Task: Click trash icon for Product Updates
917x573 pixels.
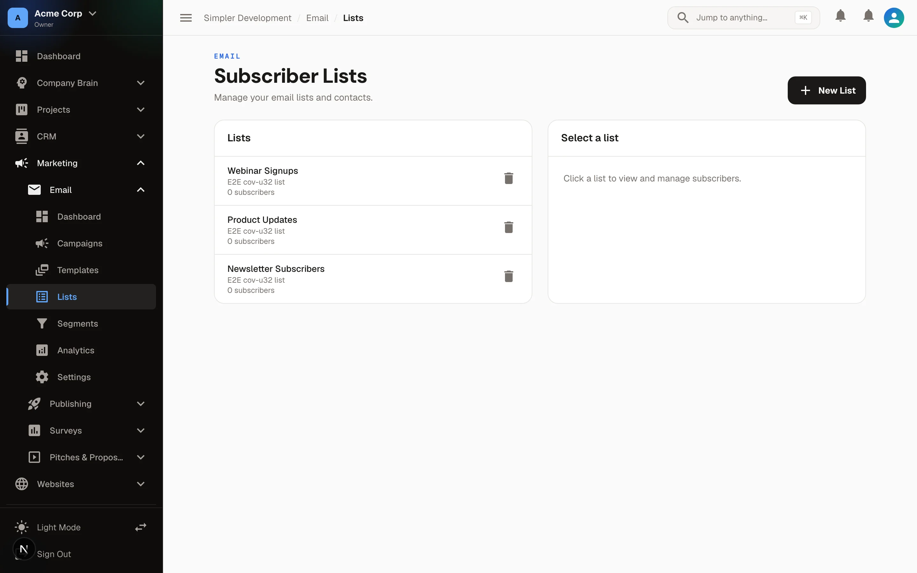Action: tap(508, 227)
